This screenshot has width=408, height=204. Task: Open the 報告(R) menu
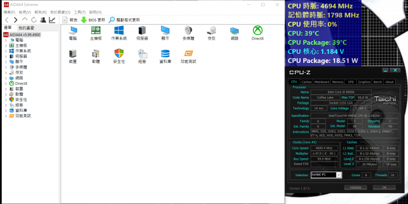[x=40, y=12]
